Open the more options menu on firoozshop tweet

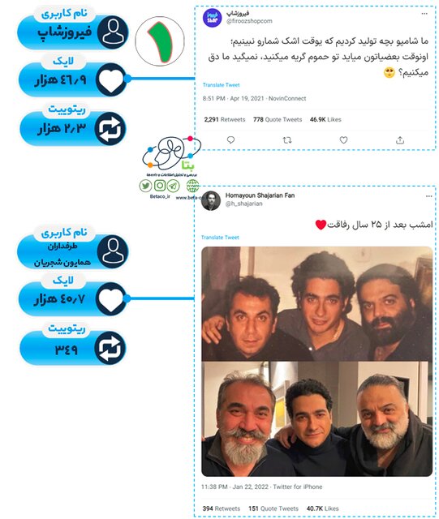tap(424, 14)
